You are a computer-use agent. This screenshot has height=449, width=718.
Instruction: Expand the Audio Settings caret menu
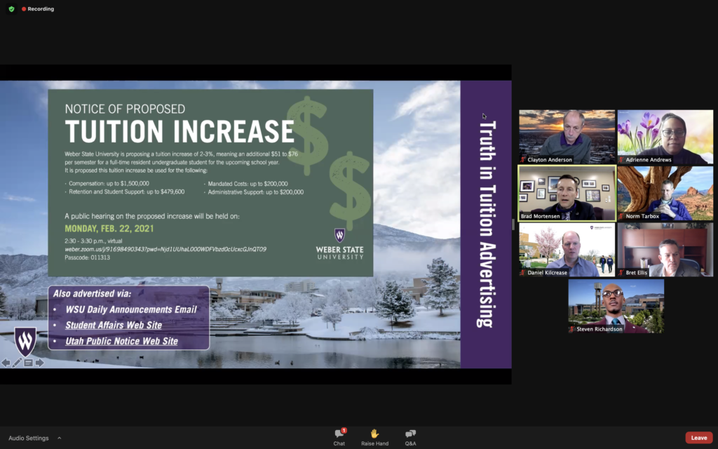click(x=60, y=438)
